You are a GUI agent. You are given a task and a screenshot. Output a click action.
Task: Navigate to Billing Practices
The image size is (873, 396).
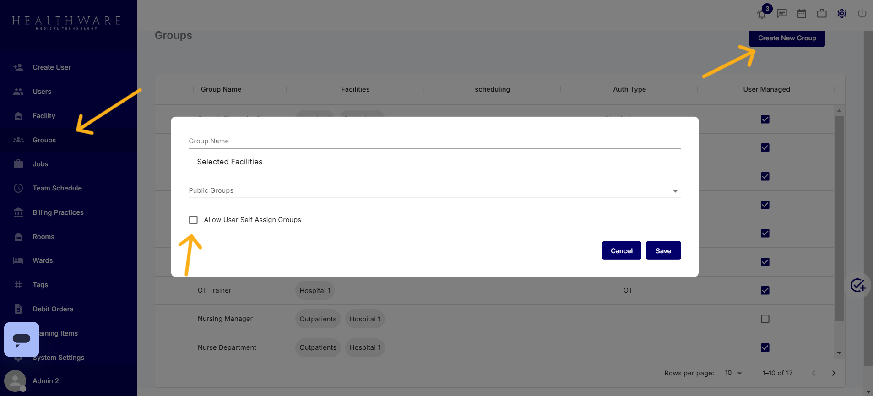58,212
